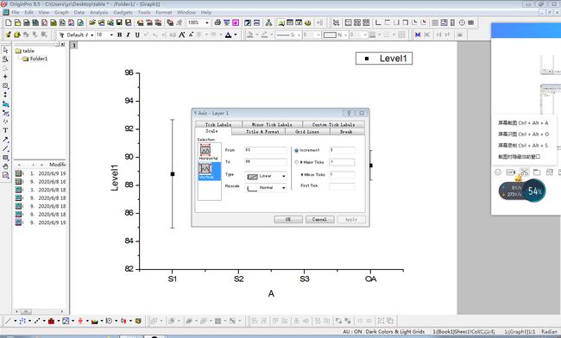Select the Increment radio button
The width and height of the screenshot is (561, 338).
click(x=296, y=150)
